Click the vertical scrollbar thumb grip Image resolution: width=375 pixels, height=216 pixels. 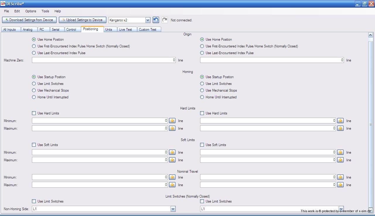[370, 124]
